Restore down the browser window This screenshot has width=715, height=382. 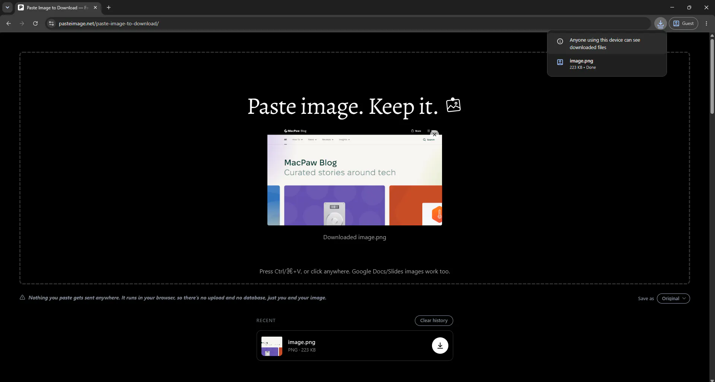(689, 7)
